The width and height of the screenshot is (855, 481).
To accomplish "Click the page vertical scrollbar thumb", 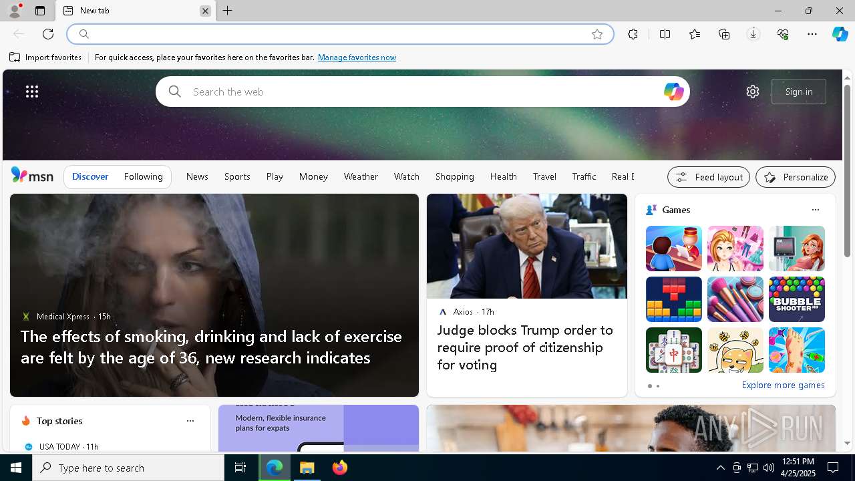I will point(847,170).
